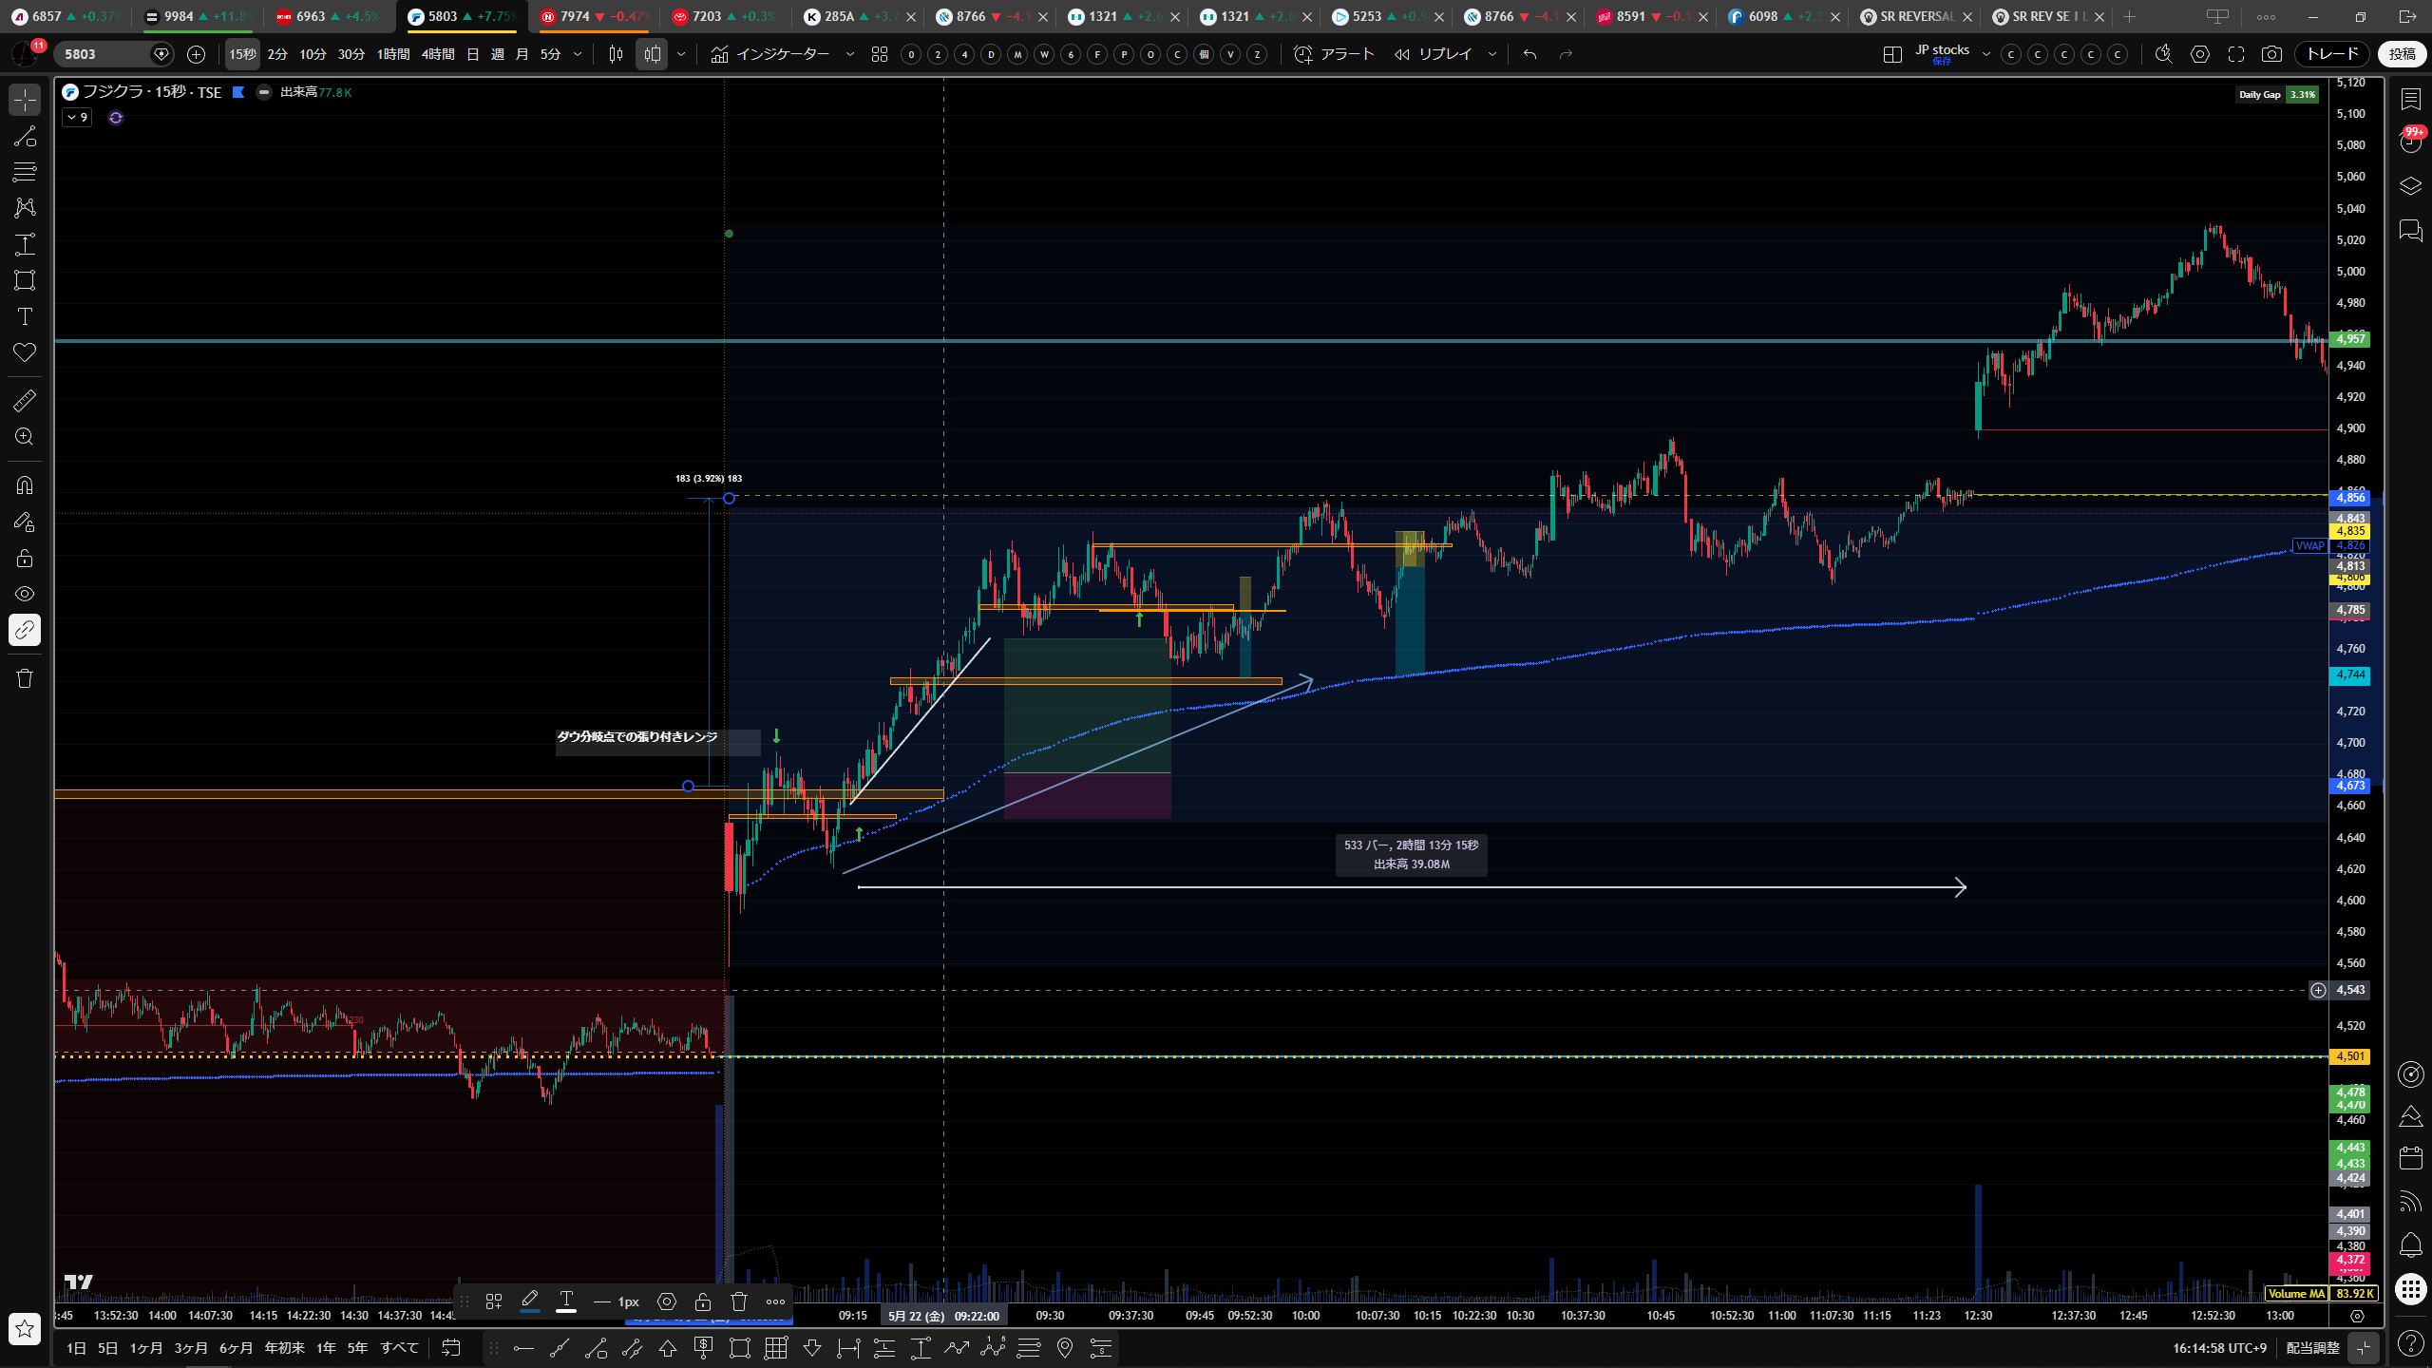Open chart settings hexagon icon
The image size is (2432, 1368).
[2200, 54]
